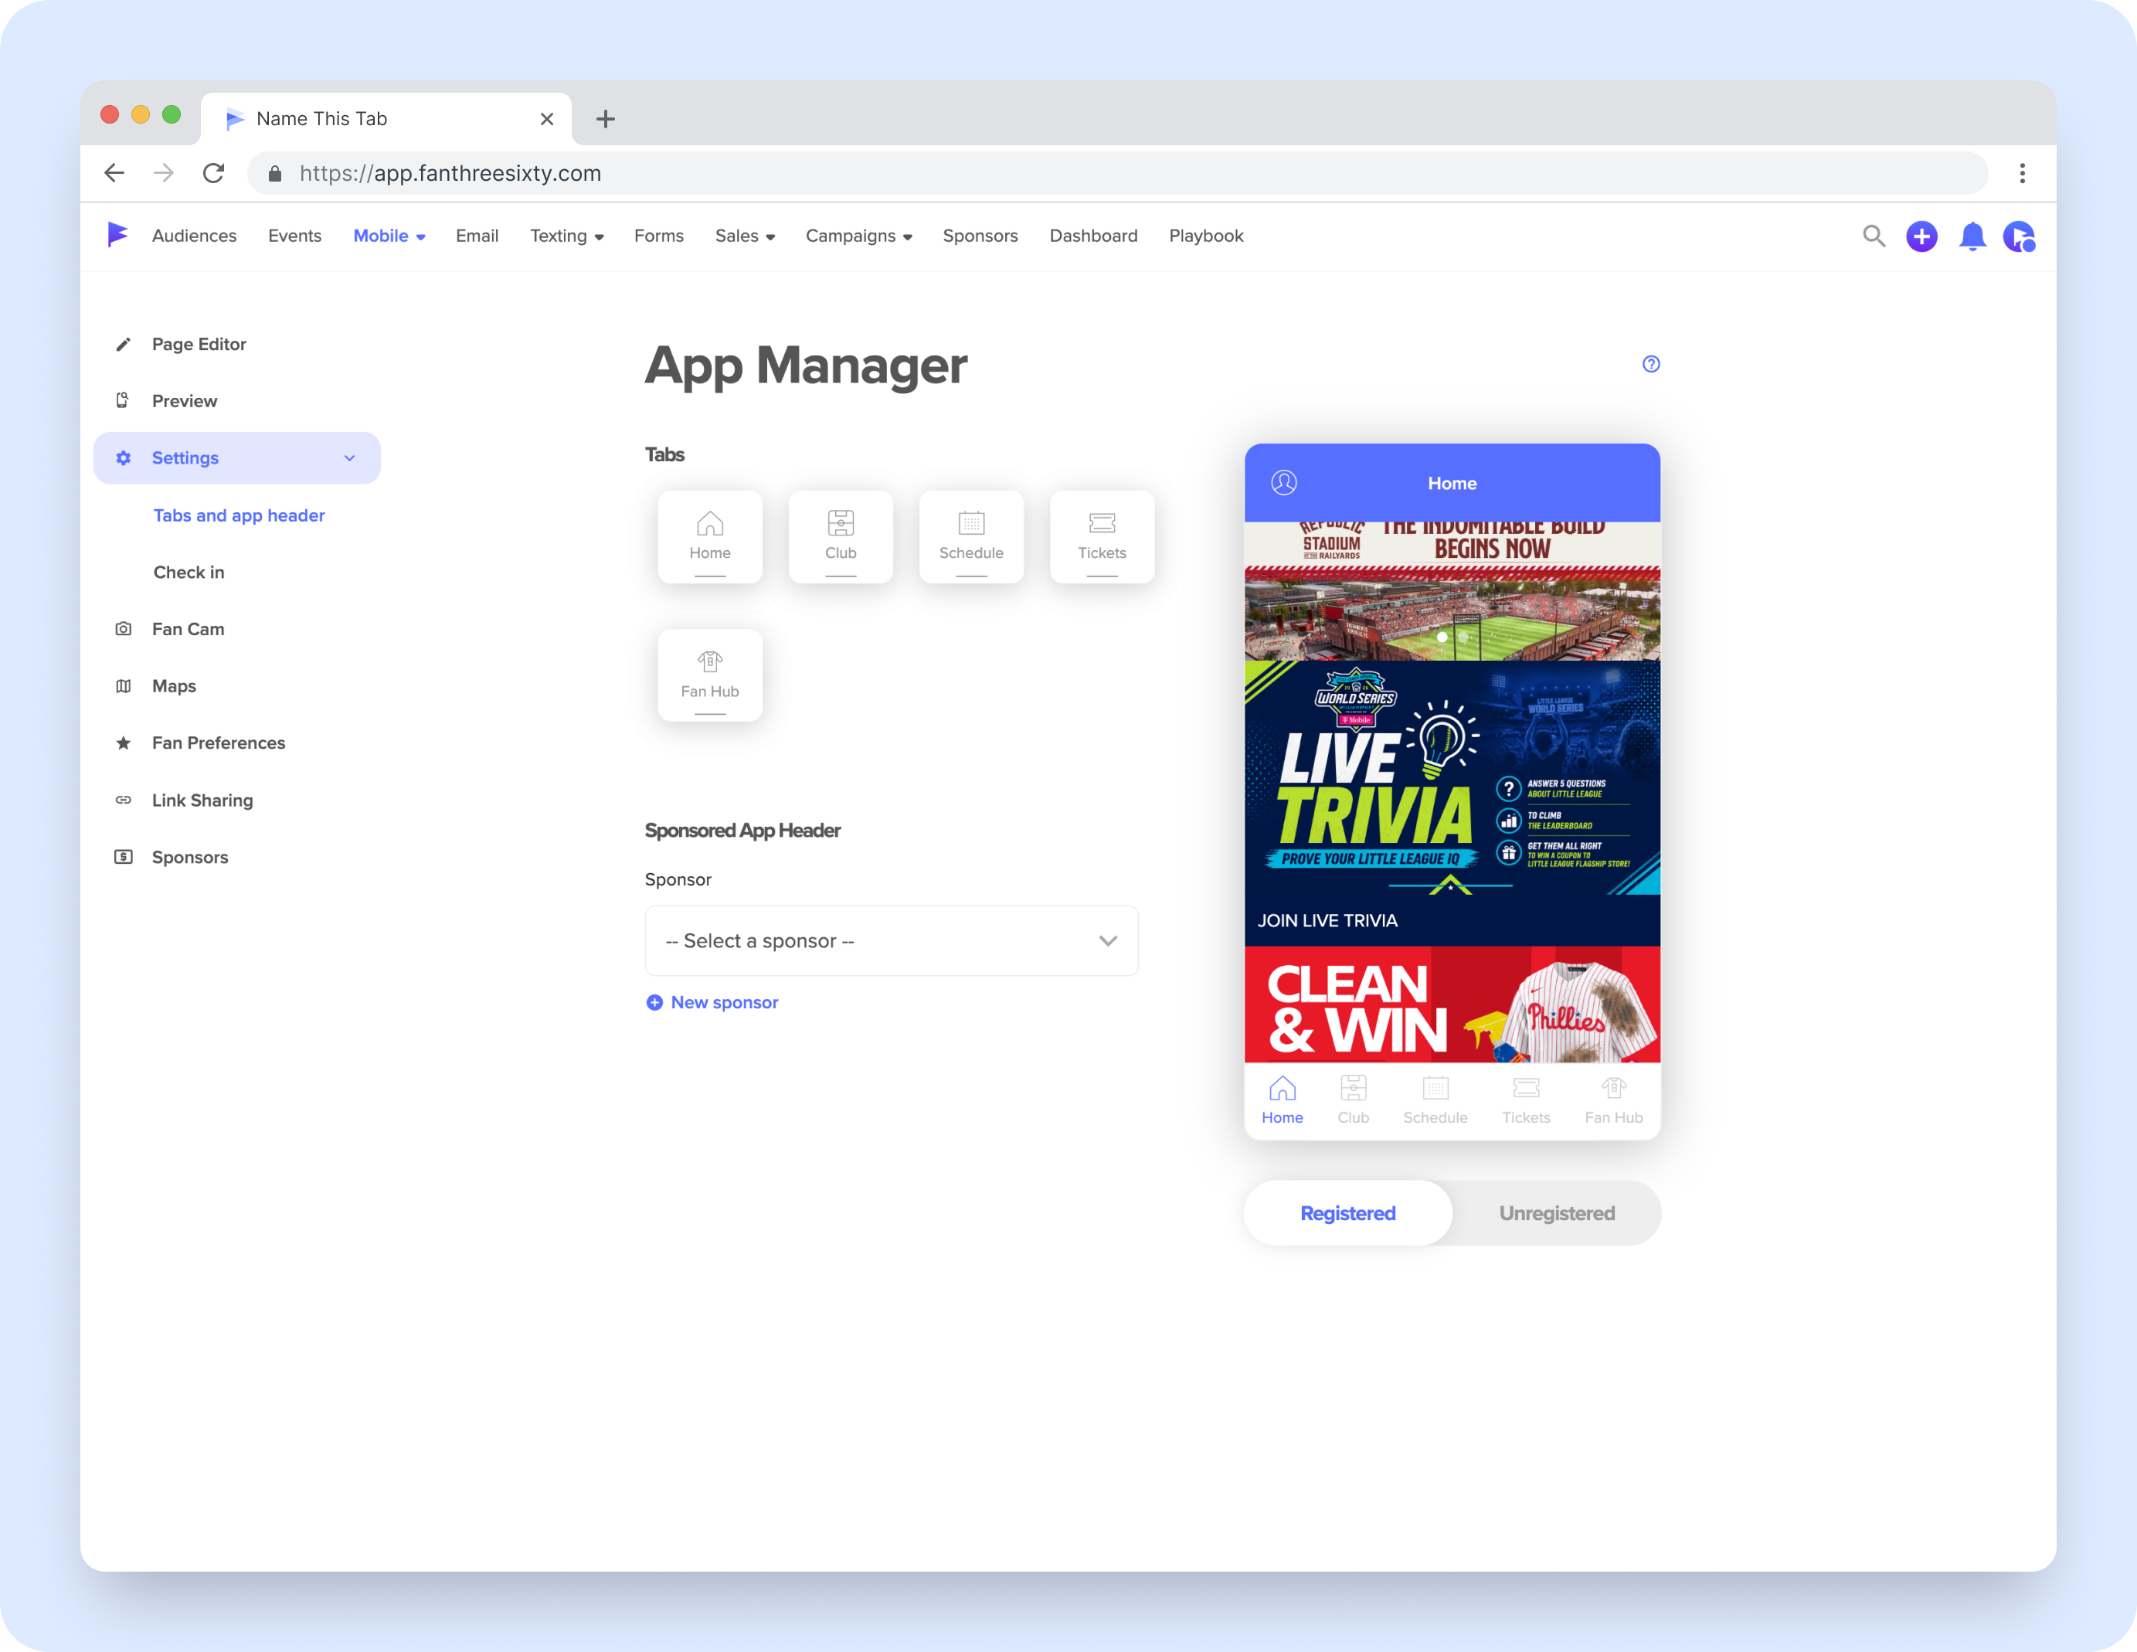
Task: Select the Name This Tab browser tab
Action: tap(386, 120)
